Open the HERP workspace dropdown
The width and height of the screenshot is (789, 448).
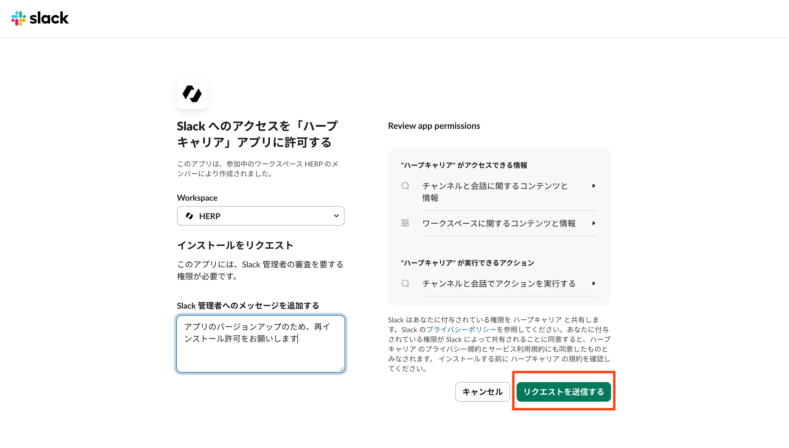(260, 216)
